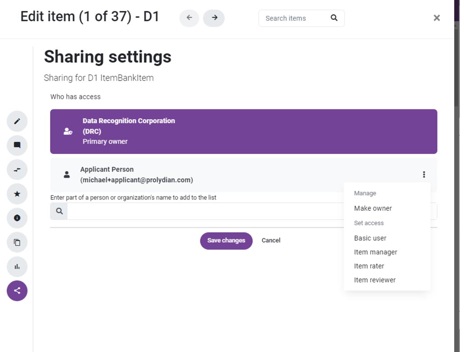Click the three-dot menu for Applicant Person

[424, 175]
